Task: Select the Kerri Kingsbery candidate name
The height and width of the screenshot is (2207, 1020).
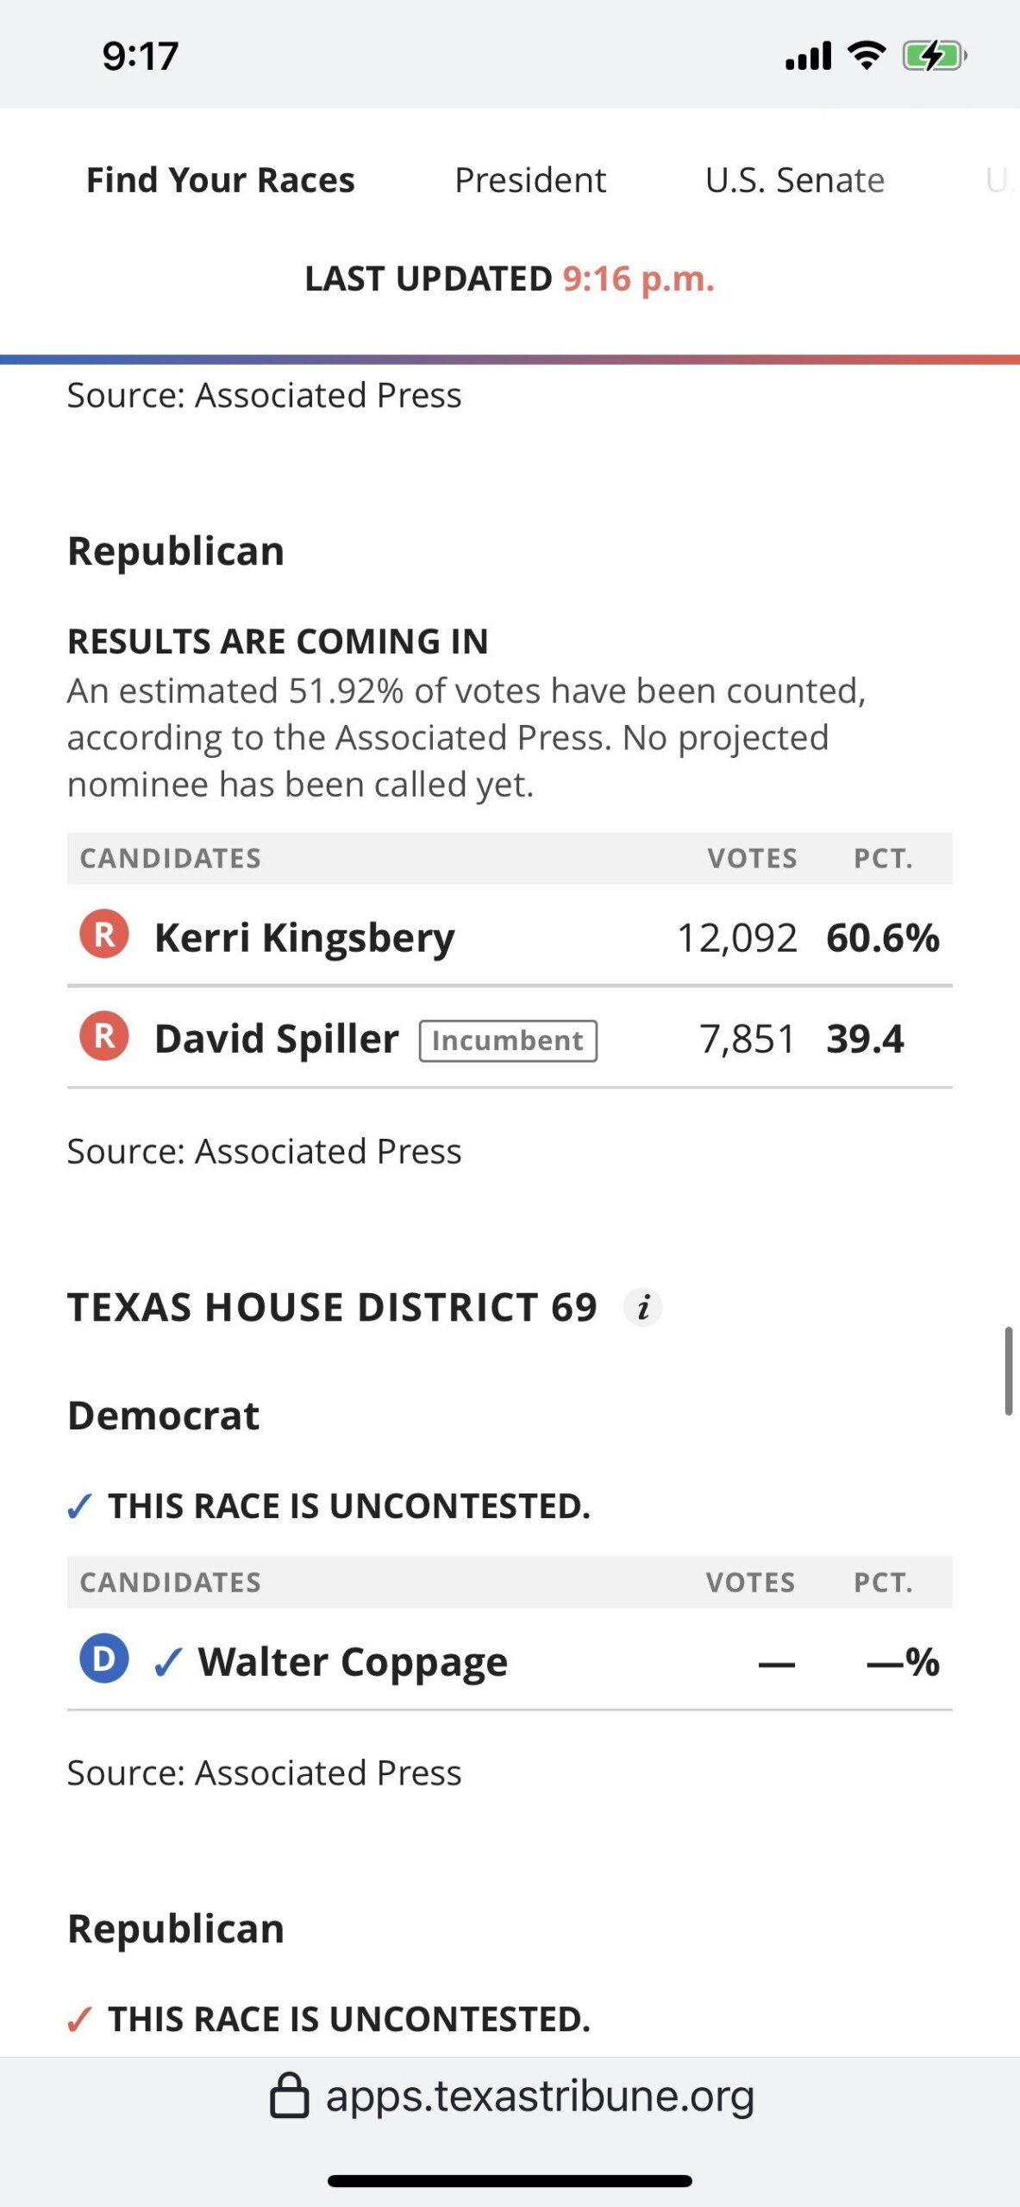Action: (304, 937)
